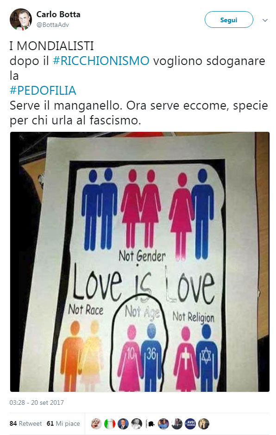Open the #PEDOFILIA hashtag link
Viewport: 276px width, 435px height.
point(43,91)
